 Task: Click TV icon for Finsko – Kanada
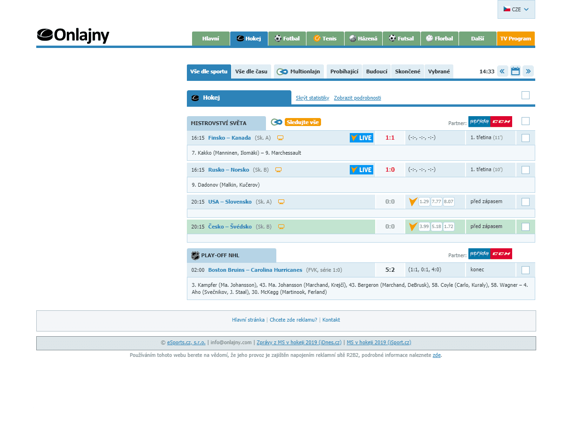(x=281, y=138)
